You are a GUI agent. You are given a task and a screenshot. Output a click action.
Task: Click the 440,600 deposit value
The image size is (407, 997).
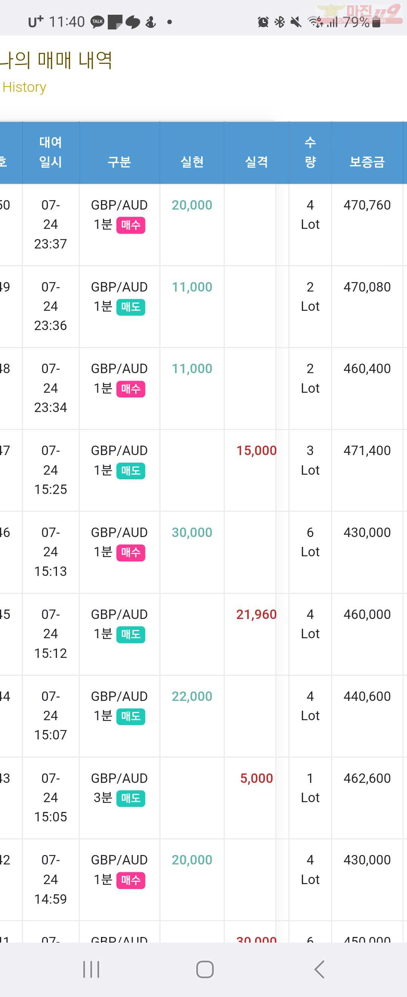[x=367, y=696]
